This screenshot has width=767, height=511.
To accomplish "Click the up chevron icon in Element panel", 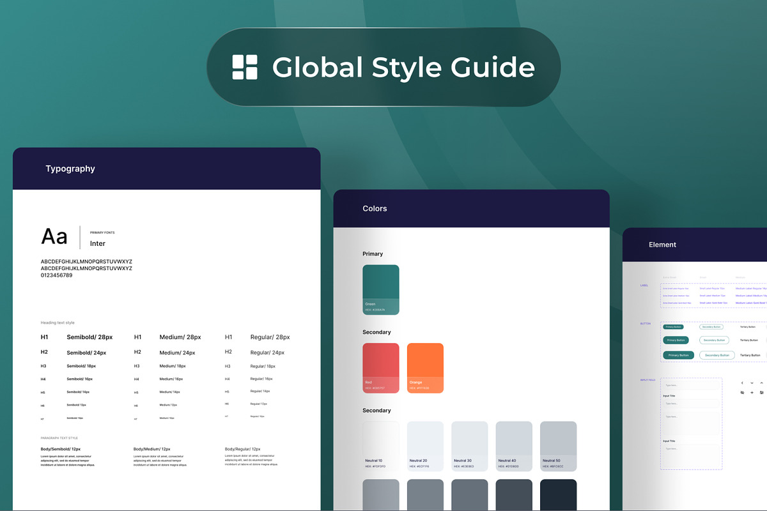I will (761, 383).
